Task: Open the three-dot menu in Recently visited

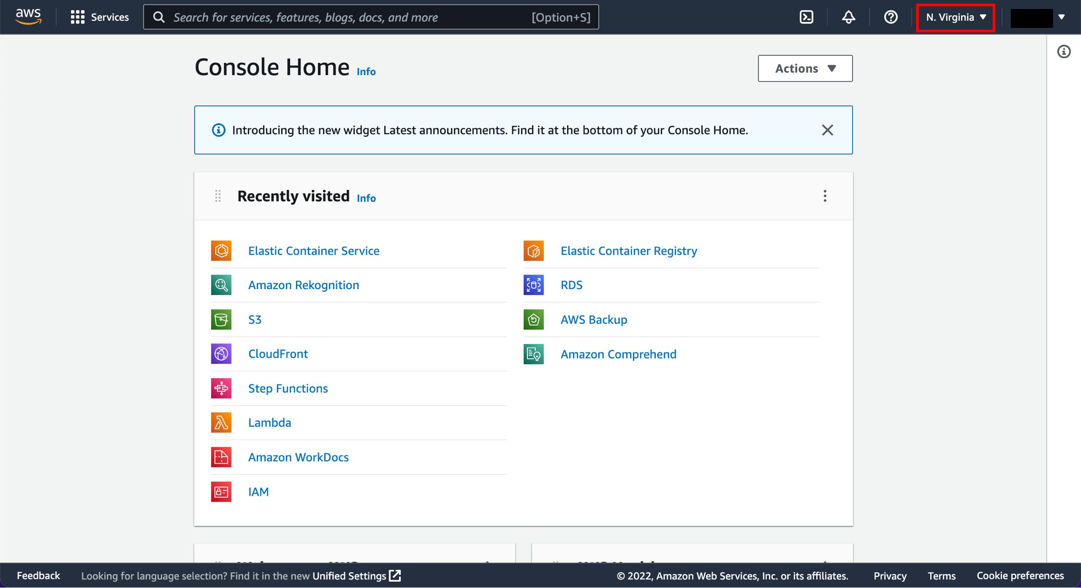Action: pos(825,195)
